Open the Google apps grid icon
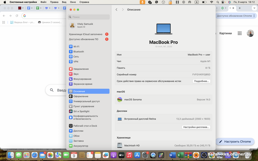 [240, 33]
